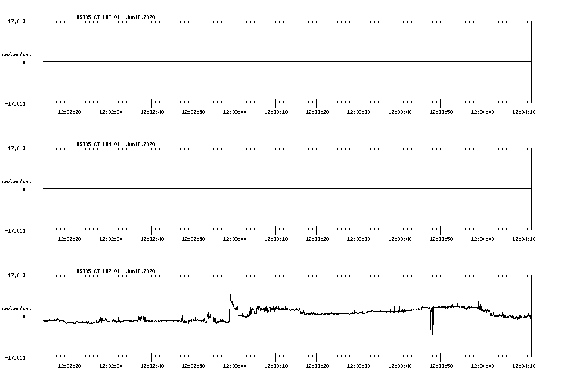561x381 pixels.
Task: Click the 12:32:20 time label under HNE plot
Action: 69,112
